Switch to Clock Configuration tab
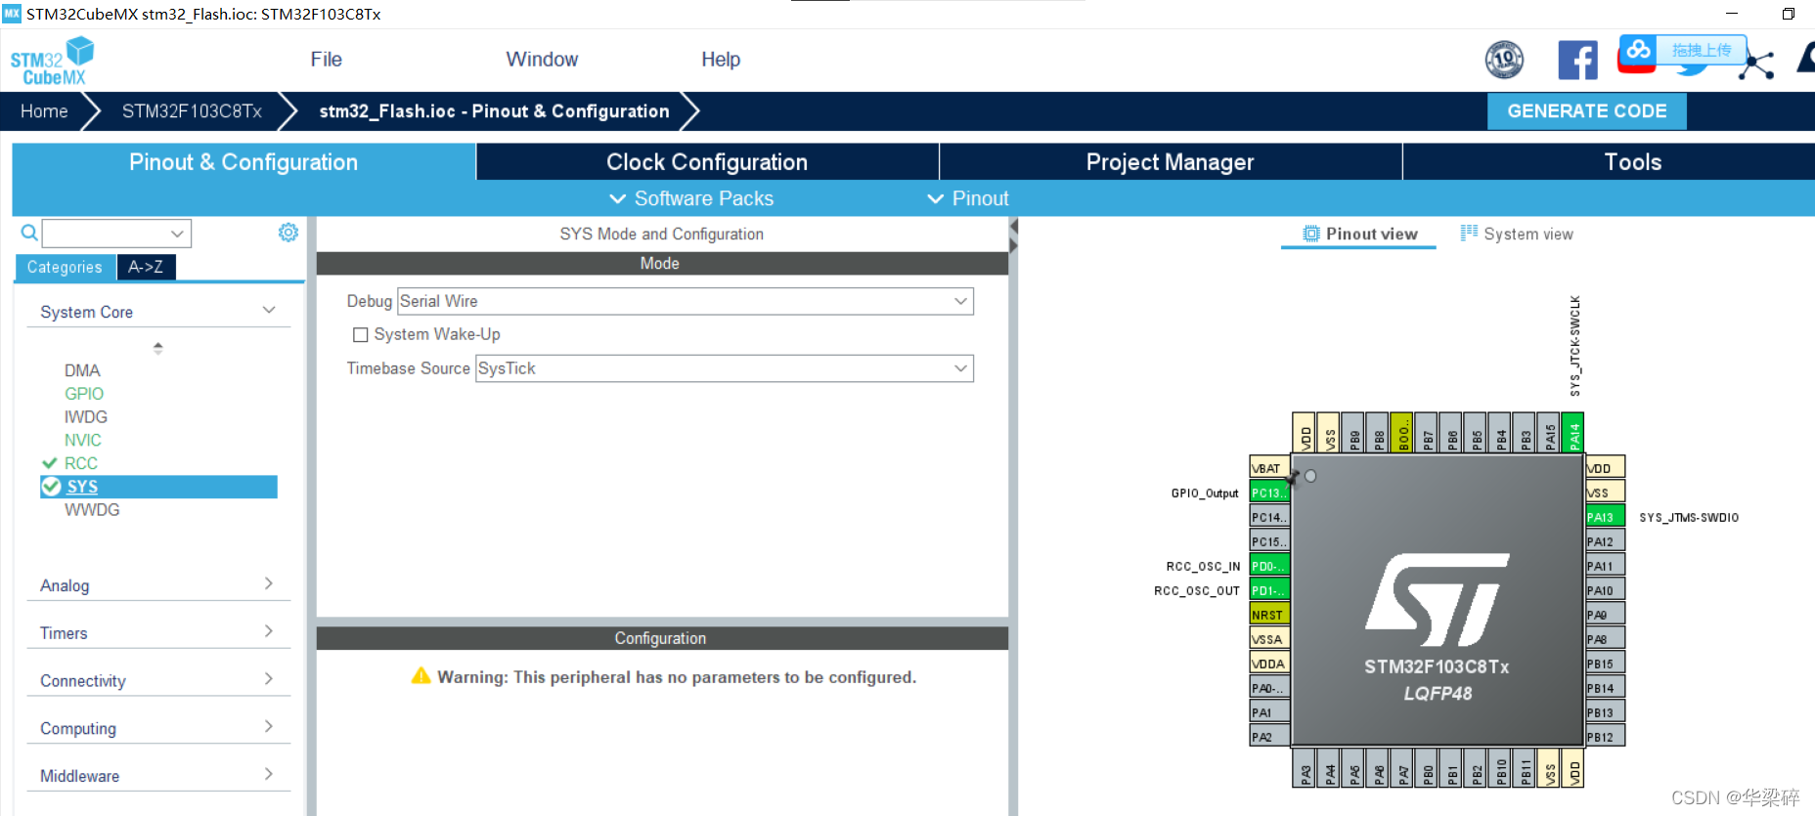 (707, 162)
